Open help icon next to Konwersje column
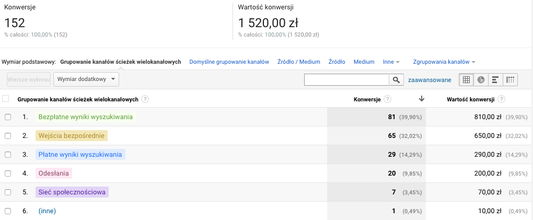The height and width of the screenshot is (220, 533). point(387,99)
